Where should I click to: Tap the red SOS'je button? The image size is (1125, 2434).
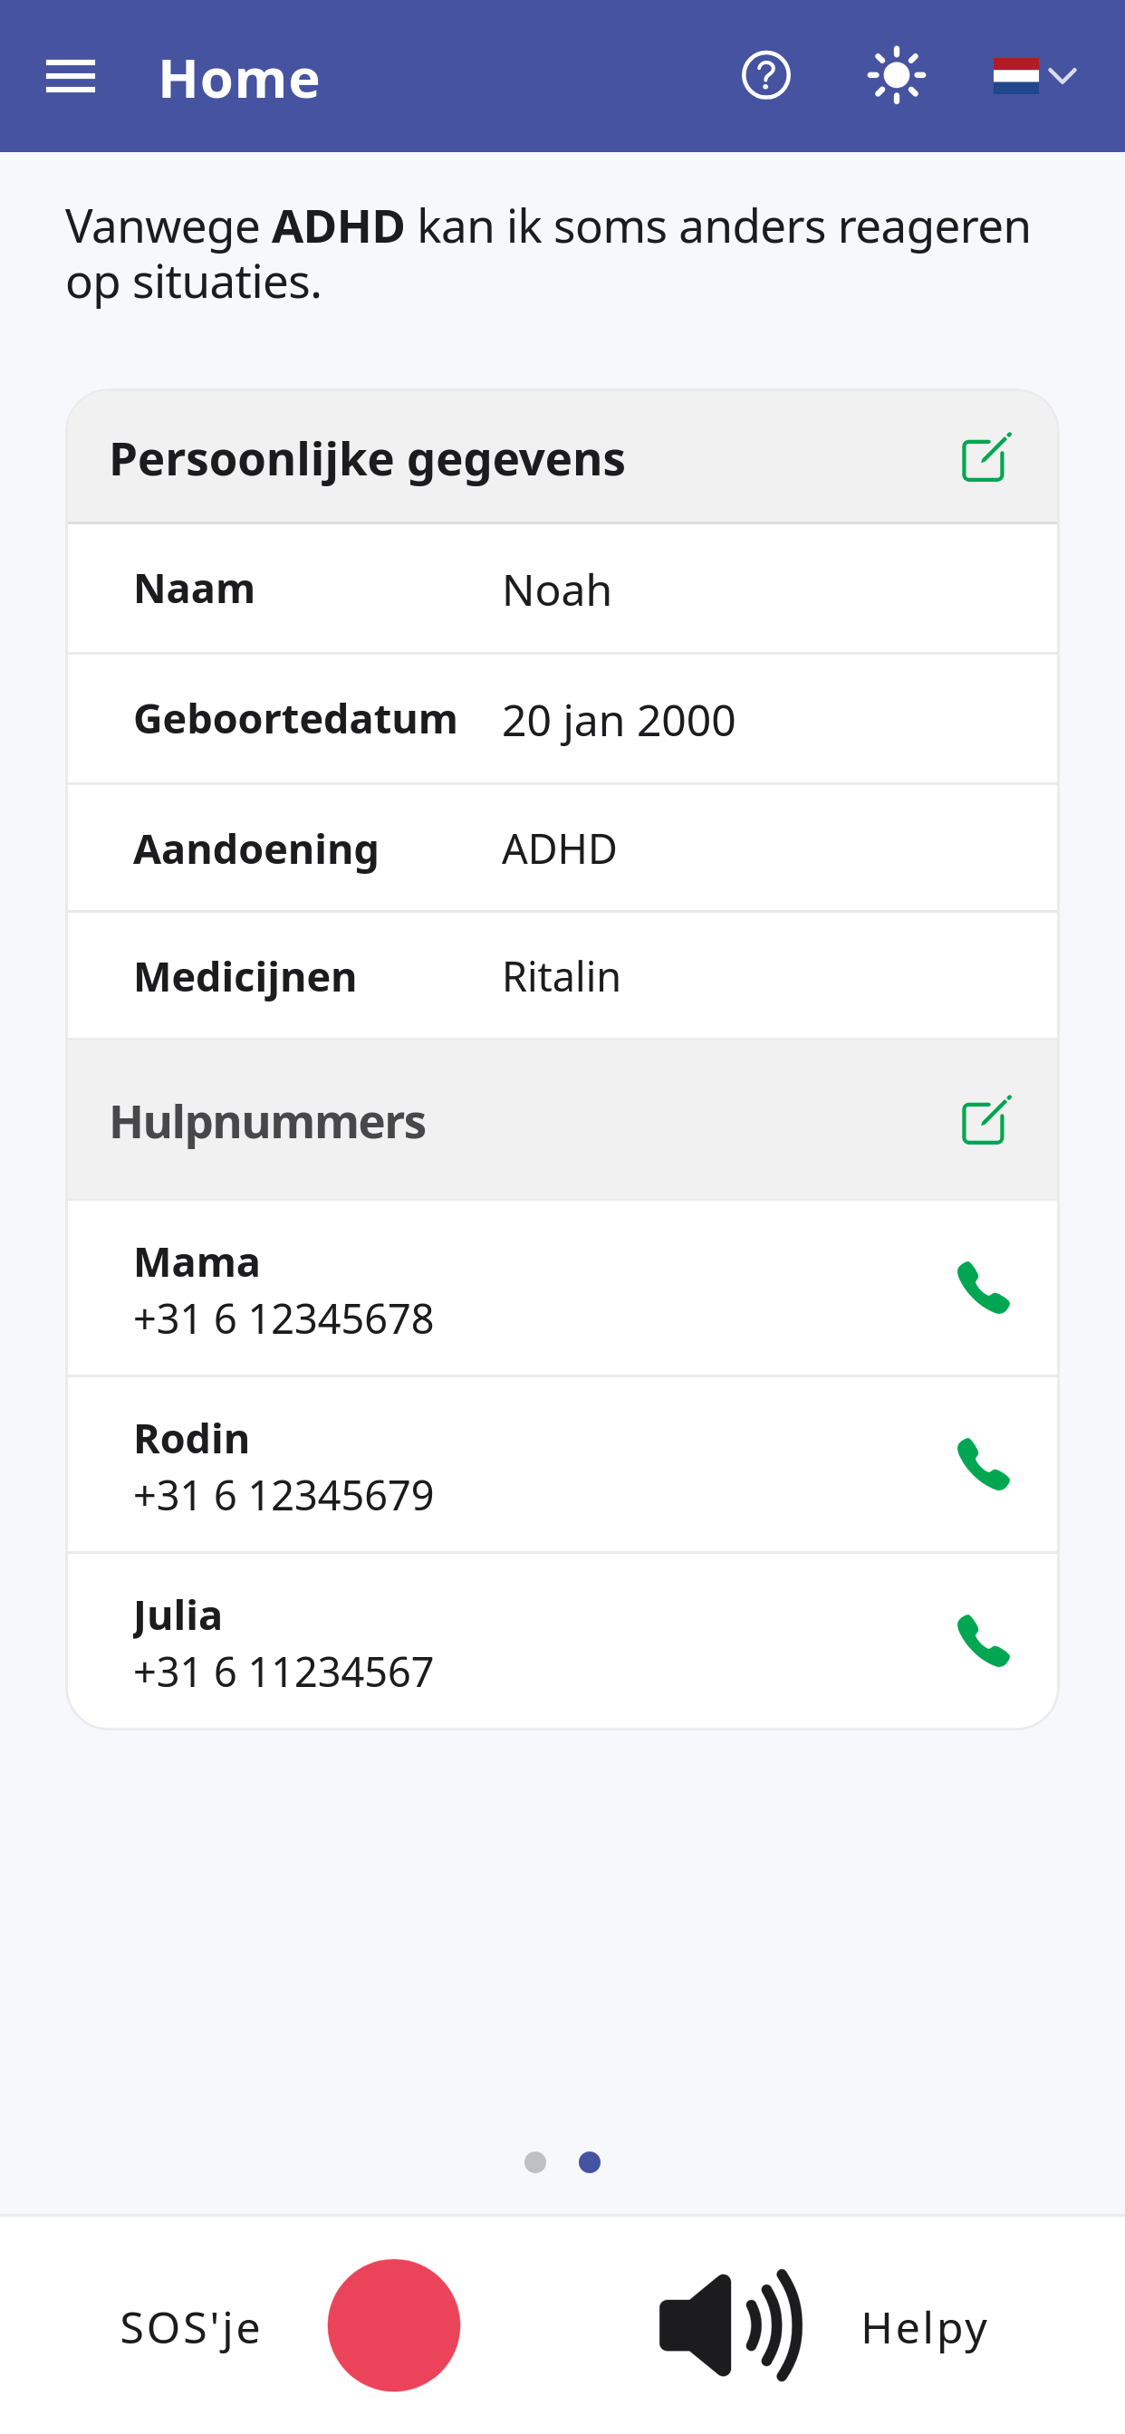[394, 2325]
